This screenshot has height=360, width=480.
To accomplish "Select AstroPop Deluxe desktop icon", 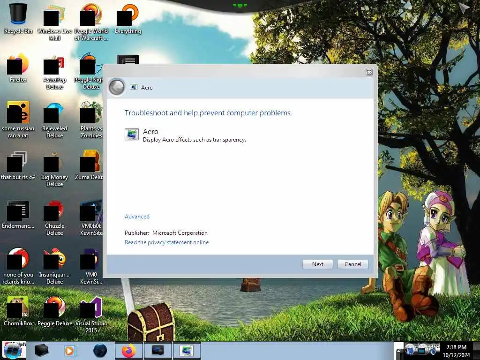I will pyautogui.click(x=54, y=72).
